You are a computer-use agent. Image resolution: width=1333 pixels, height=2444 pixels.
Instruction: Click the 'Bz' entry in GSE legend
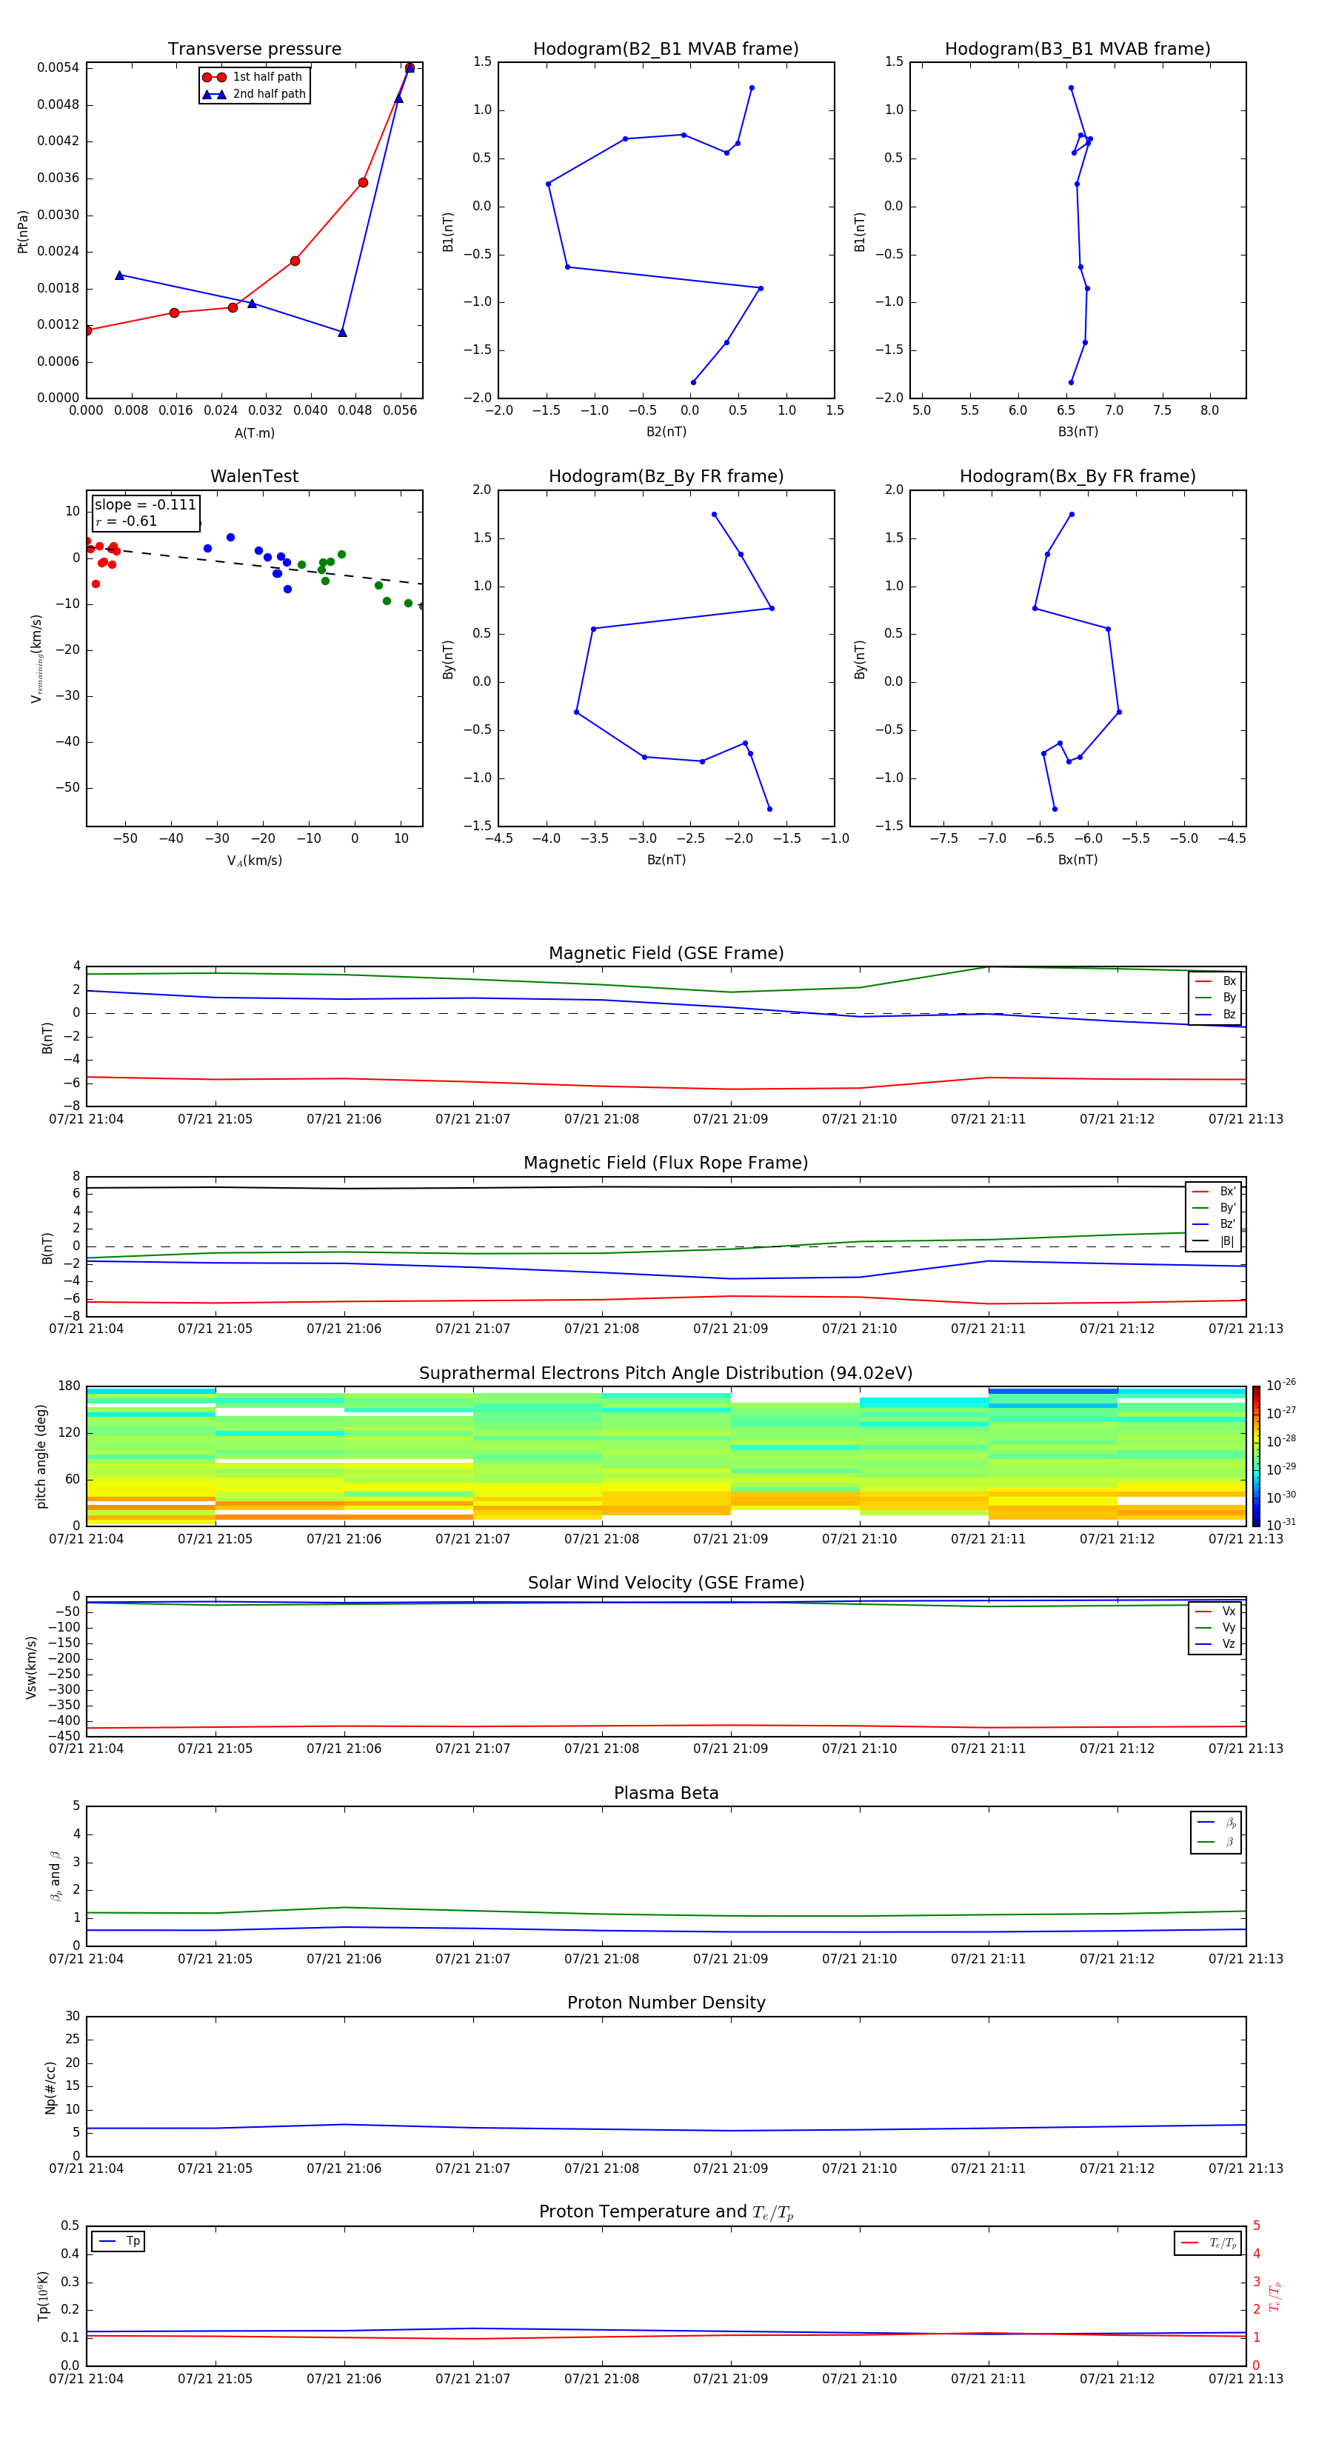(x=1215, y=1014)
